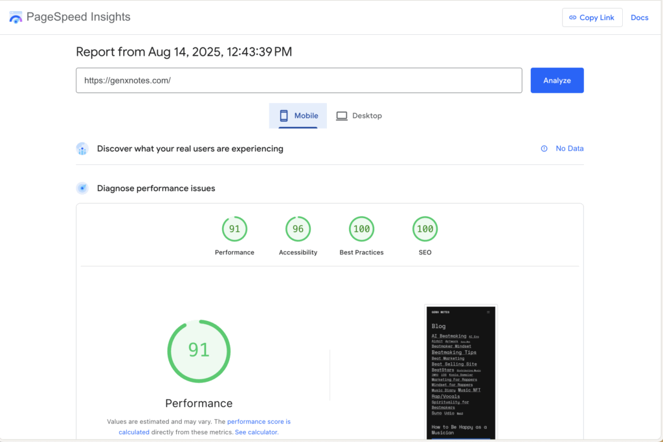Viewport: 663px width, 442px height.
Task: Click the diagnose performance issues icon
Action: 82,188
